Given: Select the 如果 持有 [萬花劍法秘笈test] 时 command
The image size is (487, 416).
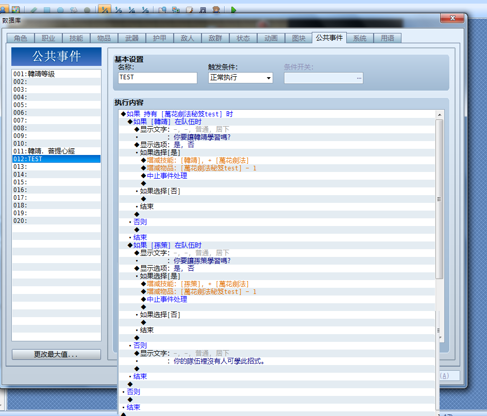Looking at the screenshot, I should coord(277,114).
